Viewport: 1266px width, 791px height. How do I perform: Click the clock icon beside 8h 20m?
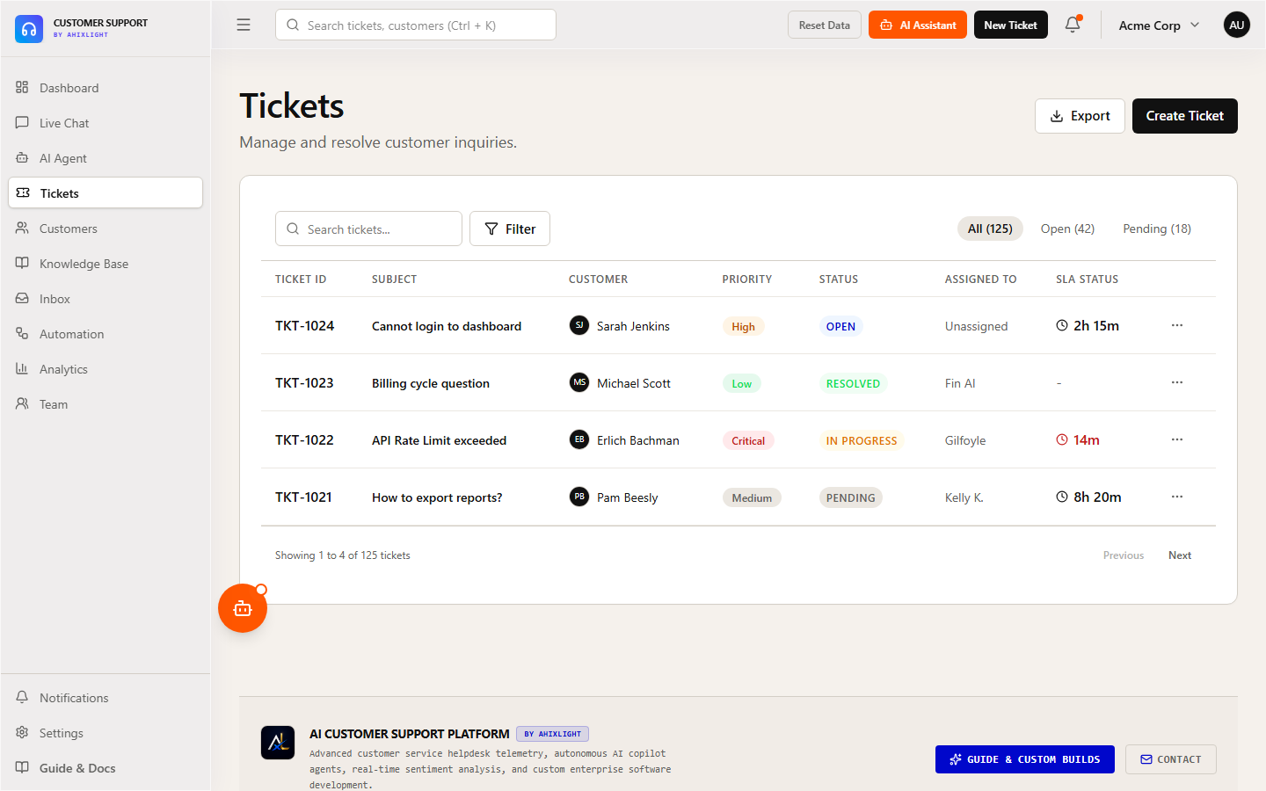(1062, 497)
